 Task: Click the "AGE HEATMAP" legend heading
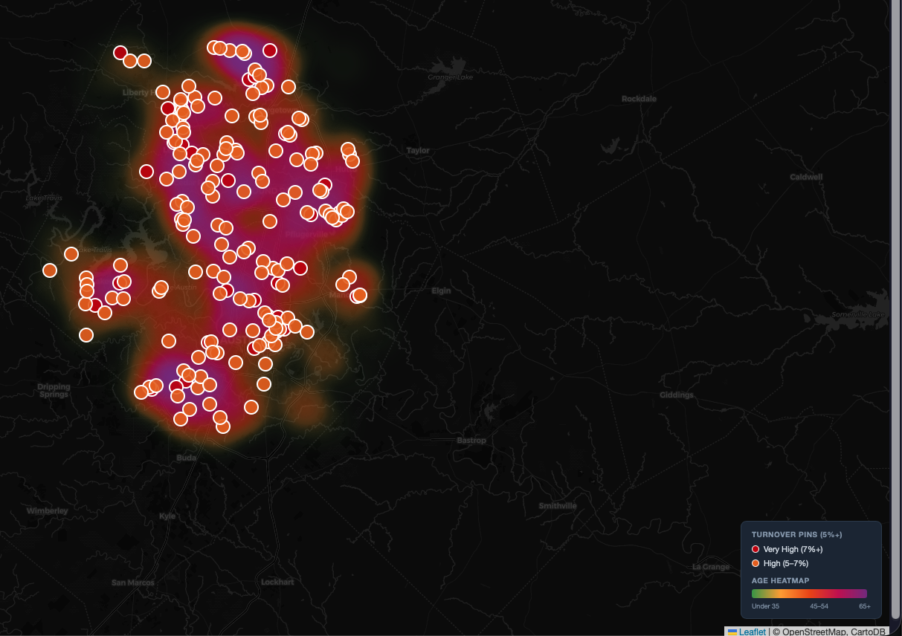pos(780,580)
